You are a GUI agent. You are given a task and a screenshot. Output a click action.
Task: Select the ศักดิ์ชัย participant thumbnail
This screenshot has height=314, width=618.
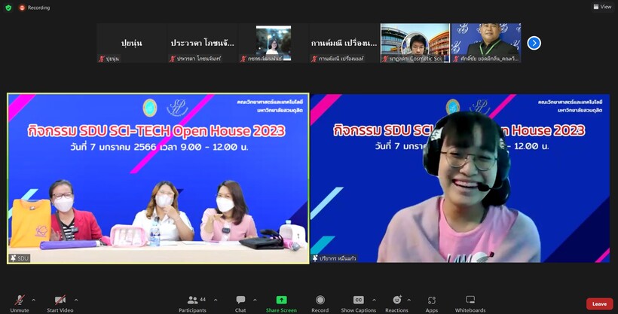(x=486, y=43)
